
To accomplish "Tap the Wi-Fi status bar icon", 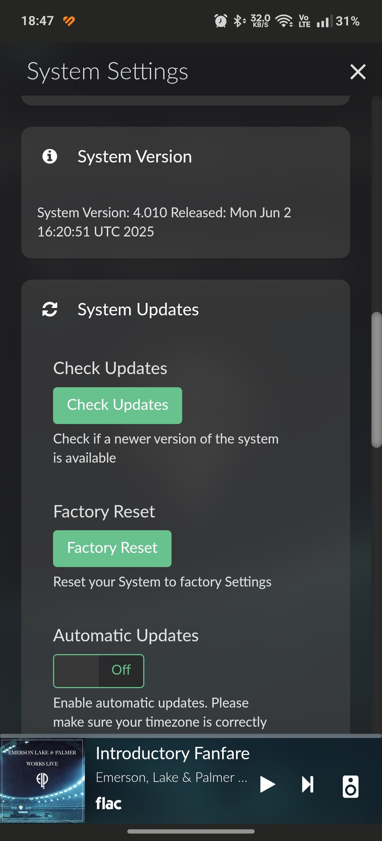I will 284,21.
